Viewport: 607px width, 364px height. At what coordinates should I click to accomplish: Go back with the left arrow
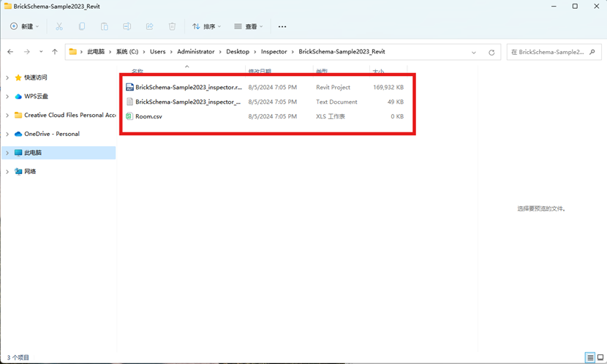tap(10, 52)
